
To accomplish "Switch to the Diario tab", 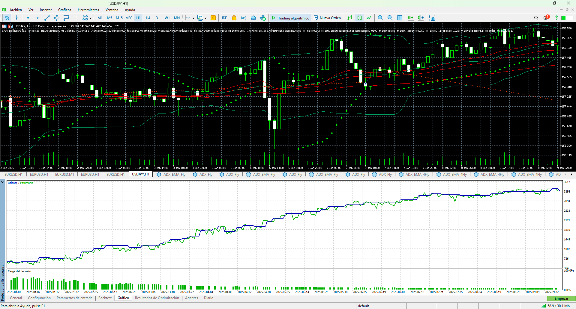I will tap(208, 298).
